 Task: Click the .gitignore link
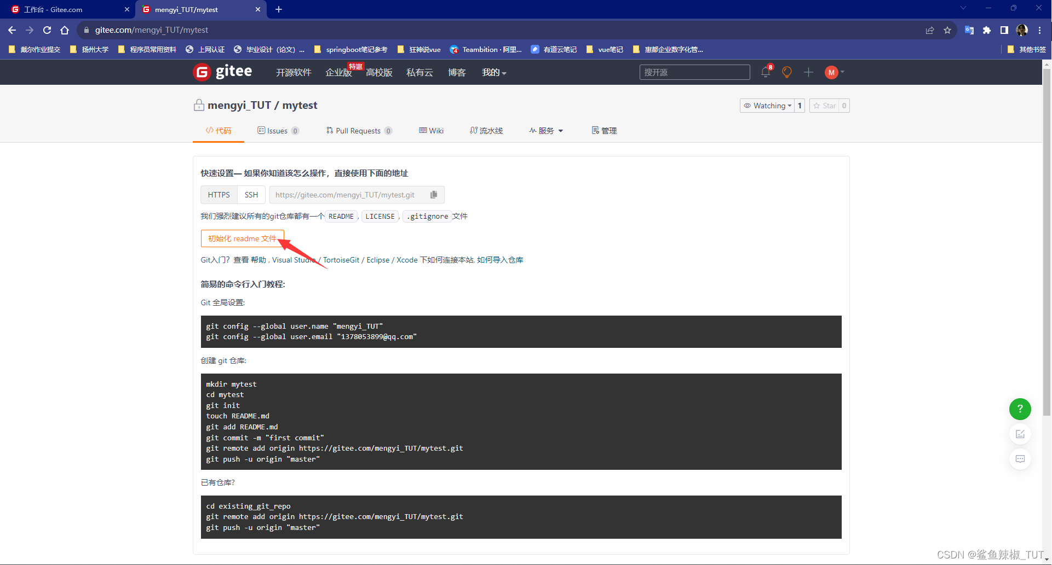click(x=427, y=216)
